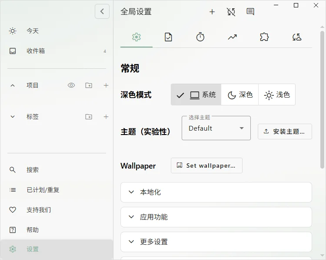Open Support Us (支持我们)
326x260 pixels.
pos(57,210)
